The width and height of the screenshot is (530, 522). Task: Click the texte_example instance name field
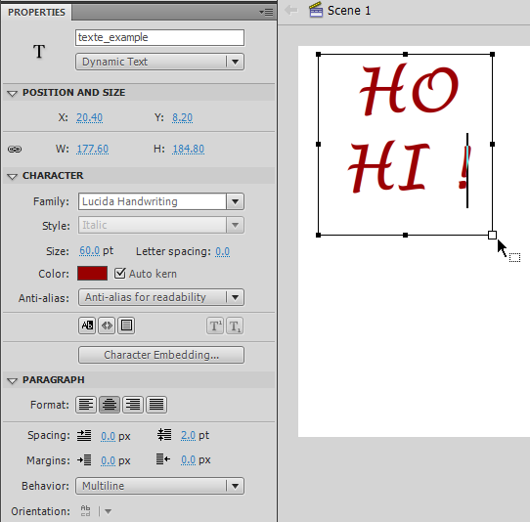(159, 37)
